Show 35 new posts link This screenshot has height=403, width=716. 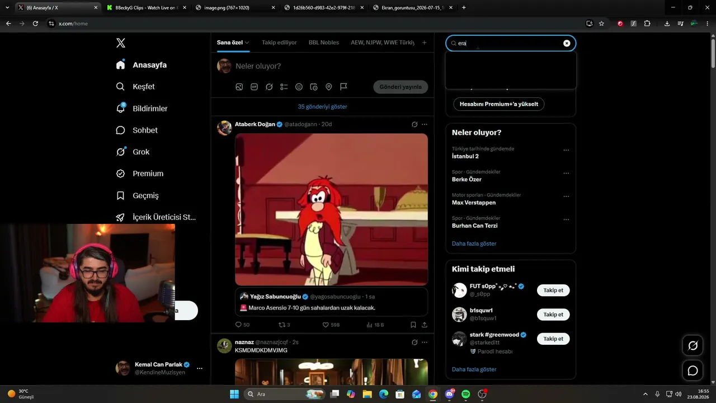pos(322,106)
